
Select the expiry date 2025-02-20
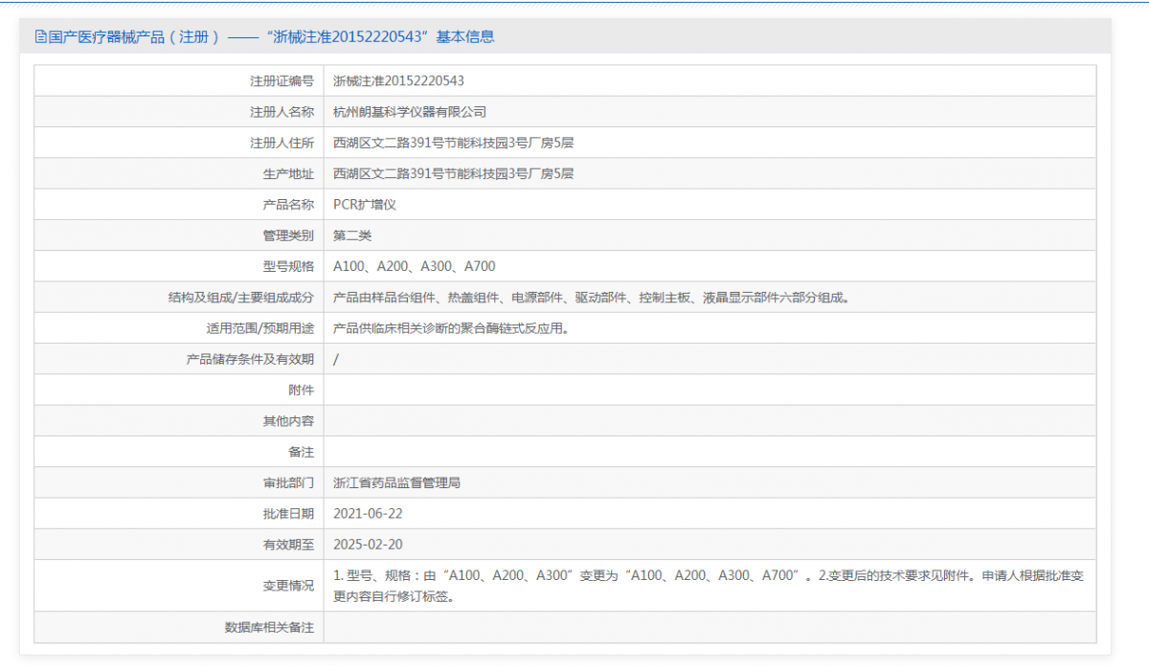[368, 545]
